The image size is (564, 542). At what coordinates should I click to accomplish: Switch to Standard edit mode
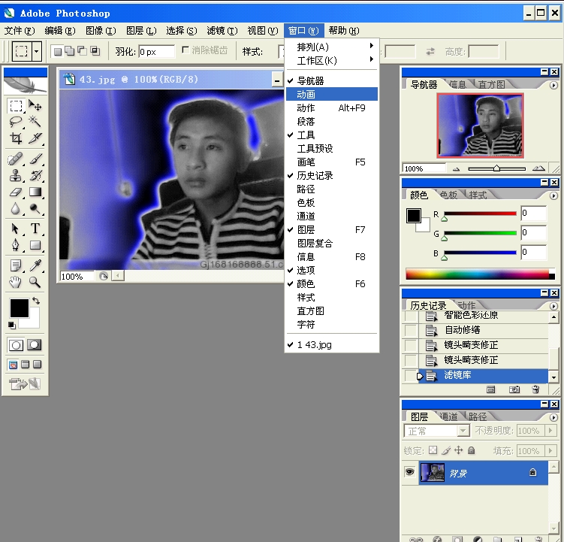[16, 345]
